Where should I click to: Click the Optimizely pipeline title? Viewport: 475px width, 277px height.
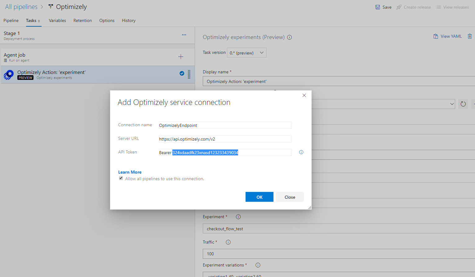coord(71,7)
